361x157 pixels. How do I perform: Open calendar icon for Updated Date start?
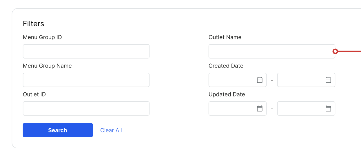pyautogui.click(x=260, y=109)
